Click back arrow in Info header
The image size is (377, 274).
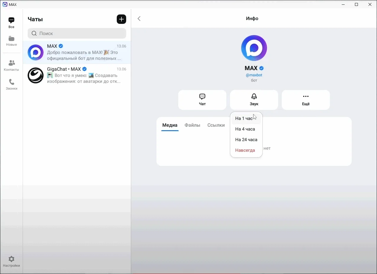click(x=139, y=19)
